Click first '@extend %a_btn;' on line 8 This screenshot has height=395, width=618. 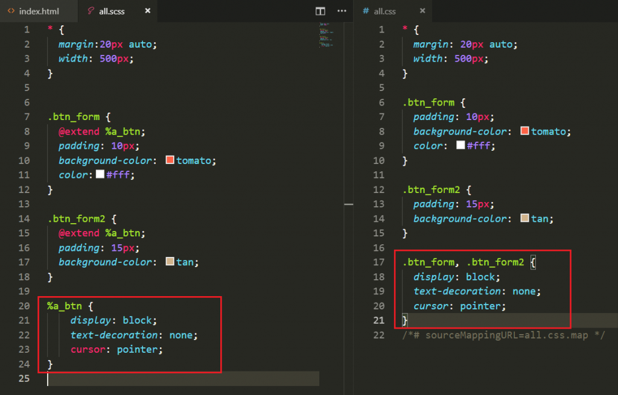pos(101,131)
